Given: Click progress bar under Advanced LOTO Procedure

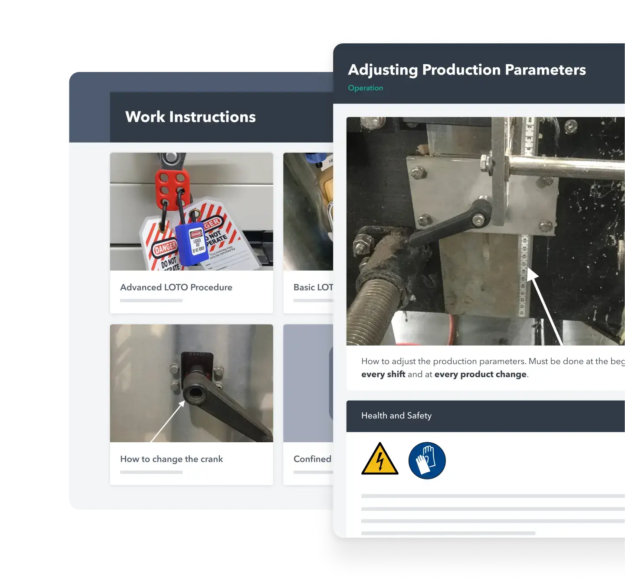Looking at the screenshot, I should pos(151,300).
